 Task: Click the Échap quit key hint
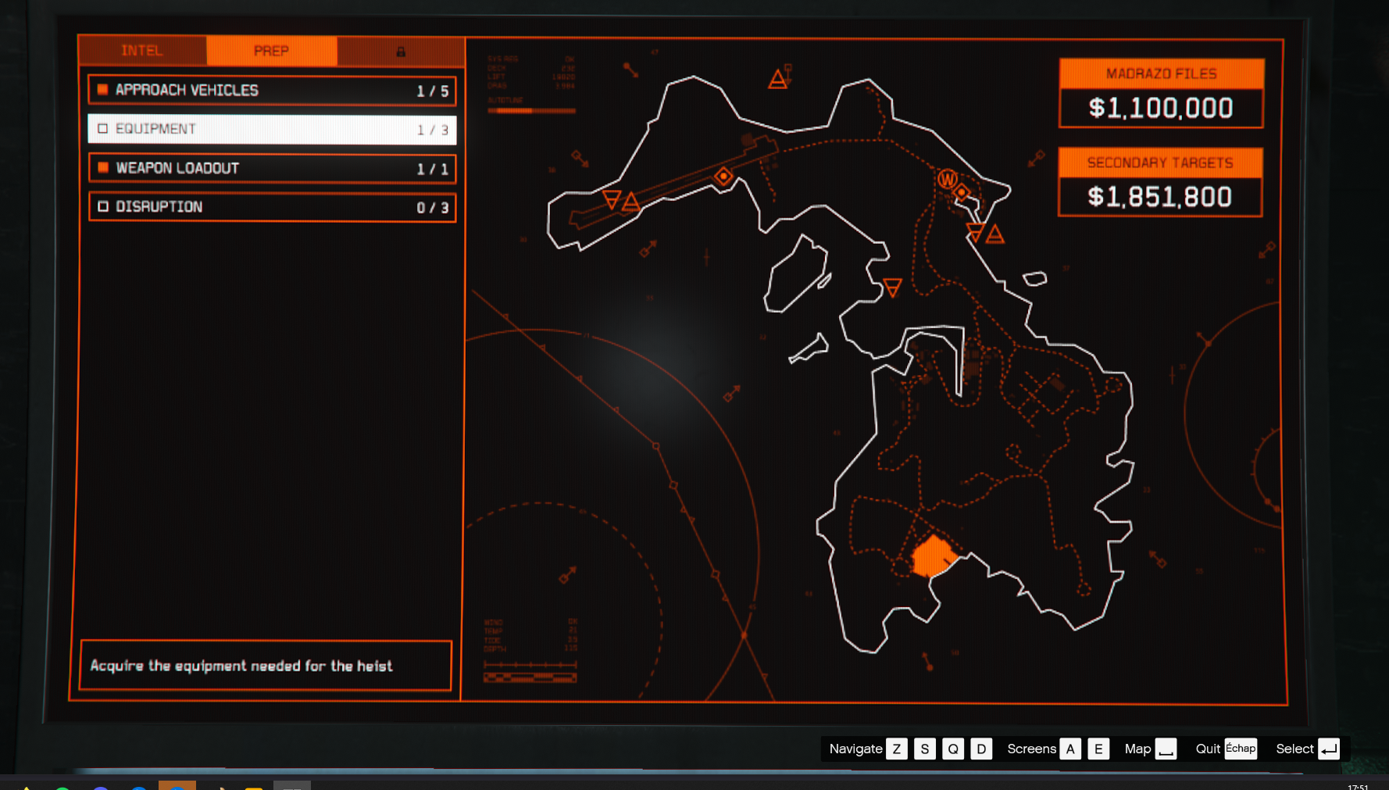1241,749
